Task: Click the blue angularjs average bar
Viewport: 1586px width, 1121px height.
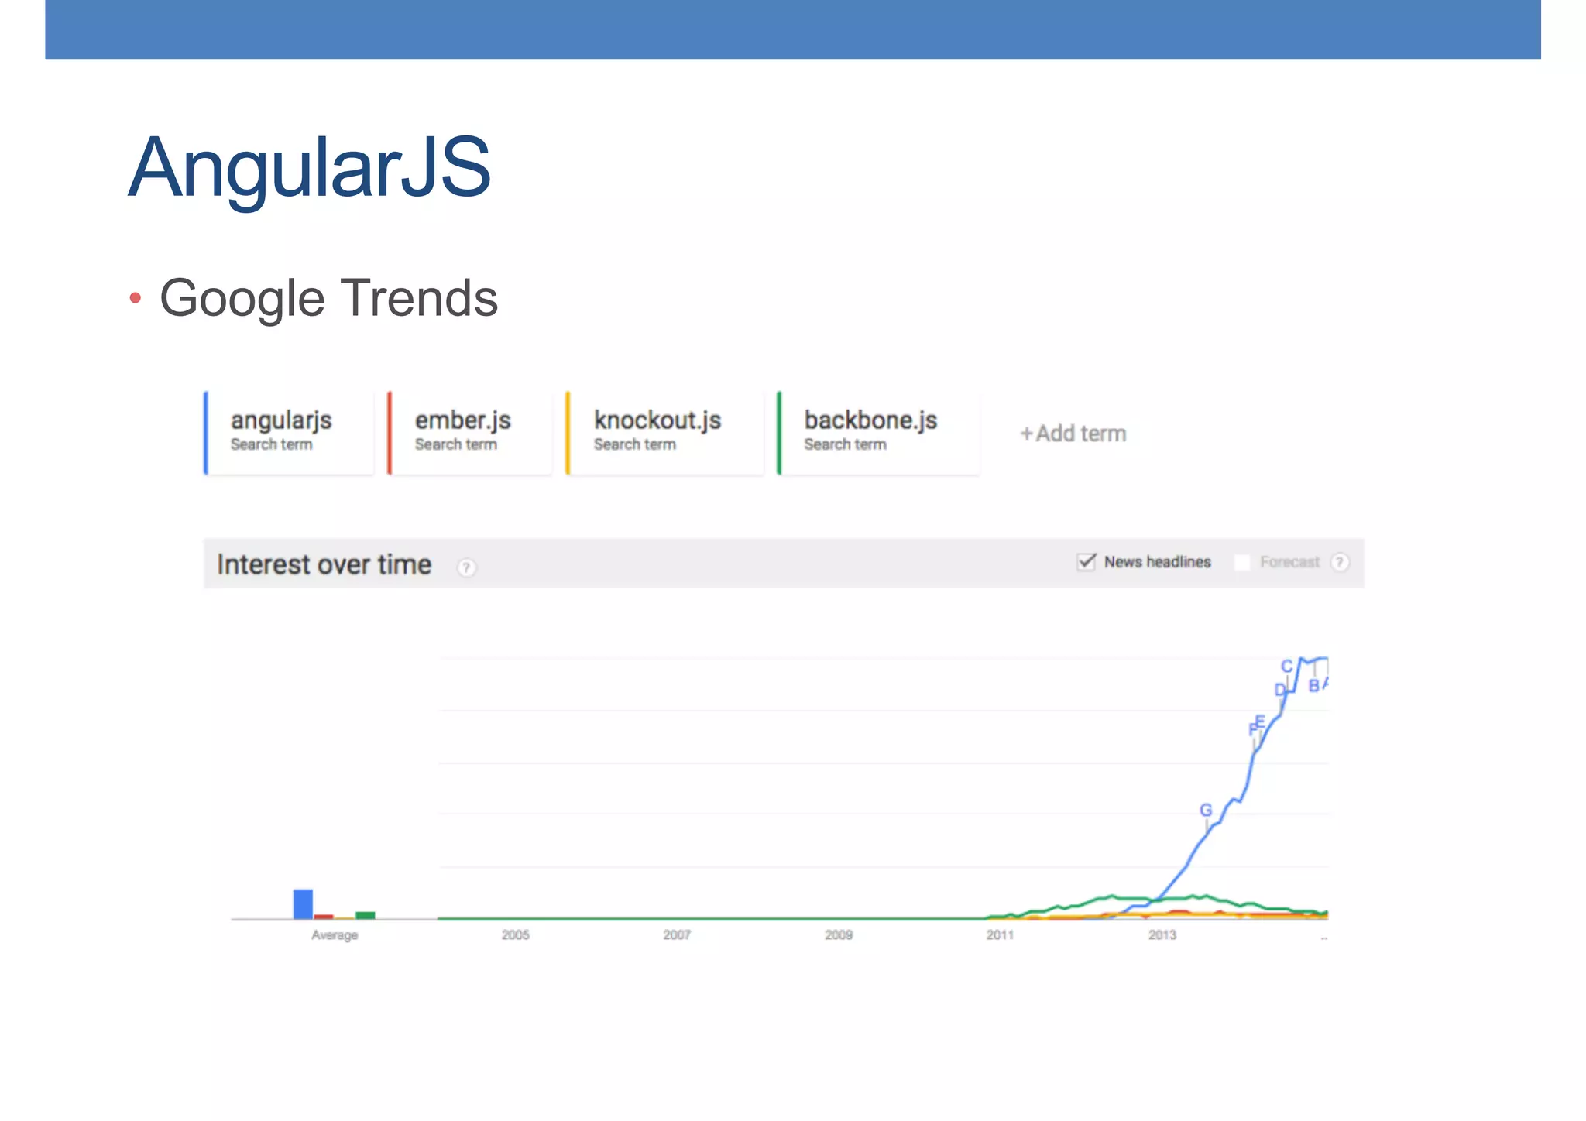Action: (303, 904)
